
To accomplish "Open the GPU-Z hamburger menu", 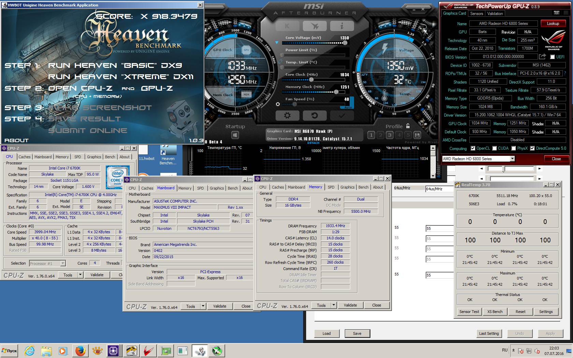I will 566,13.
